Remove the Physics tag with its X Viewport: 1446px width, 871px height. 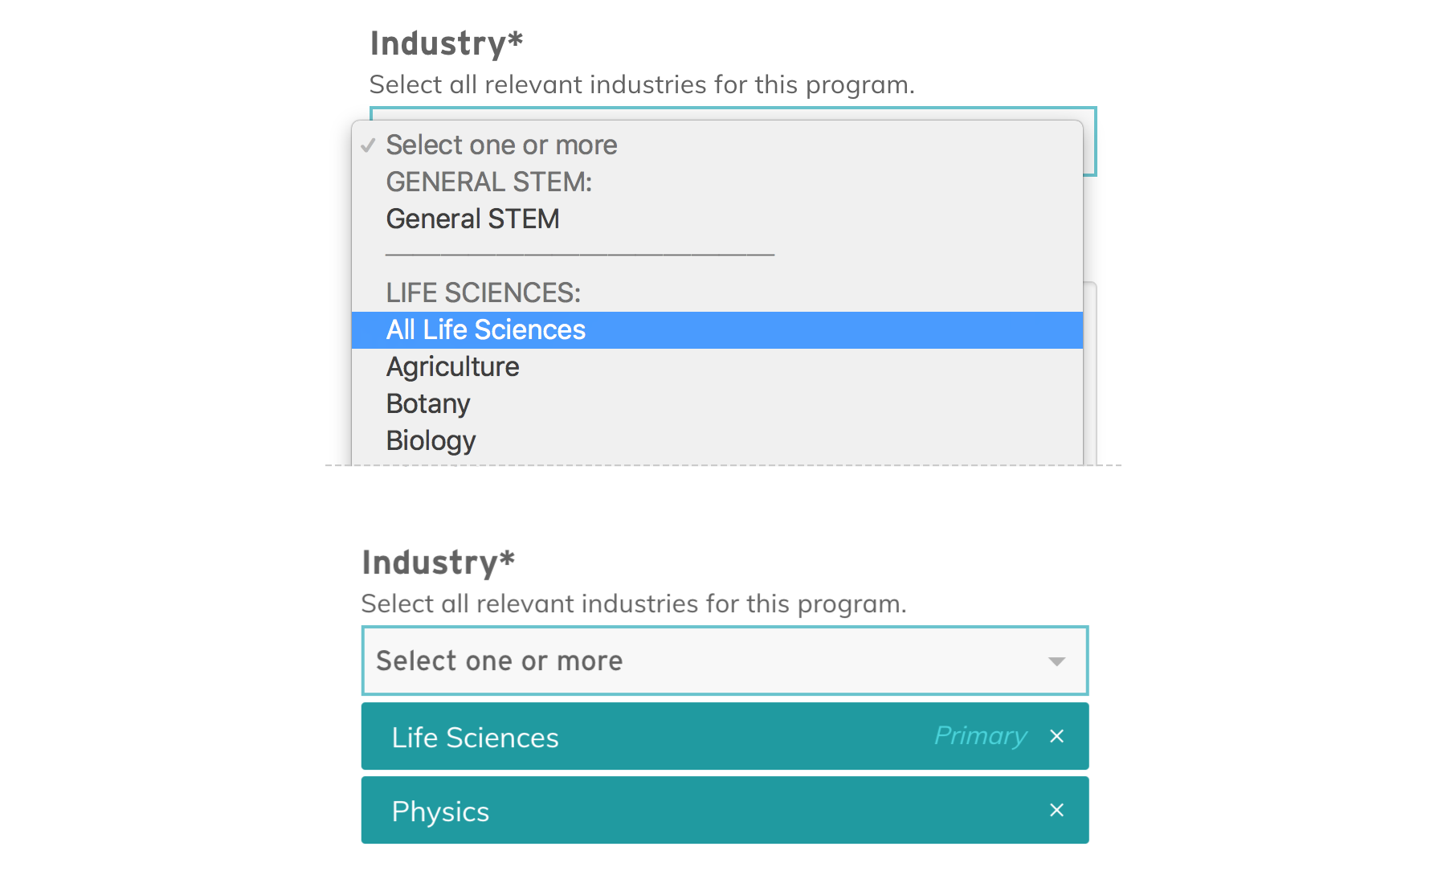point(1056,810)
